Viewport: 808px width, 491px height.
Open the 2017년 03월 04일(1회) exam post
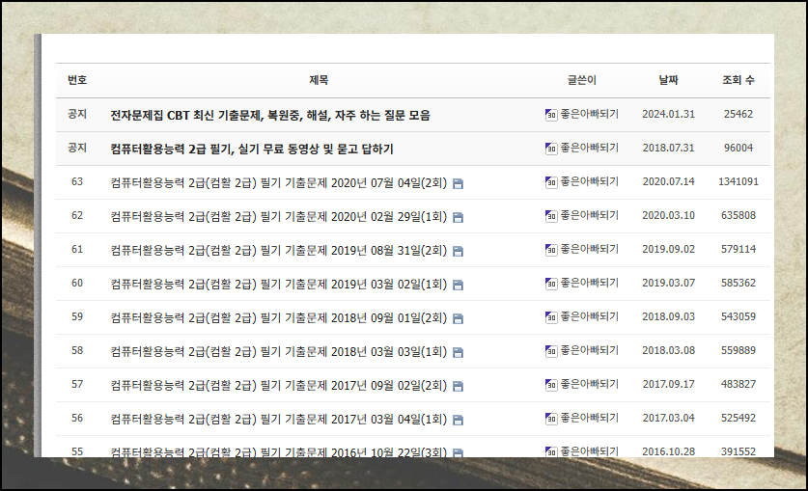[x=278, y=420]
